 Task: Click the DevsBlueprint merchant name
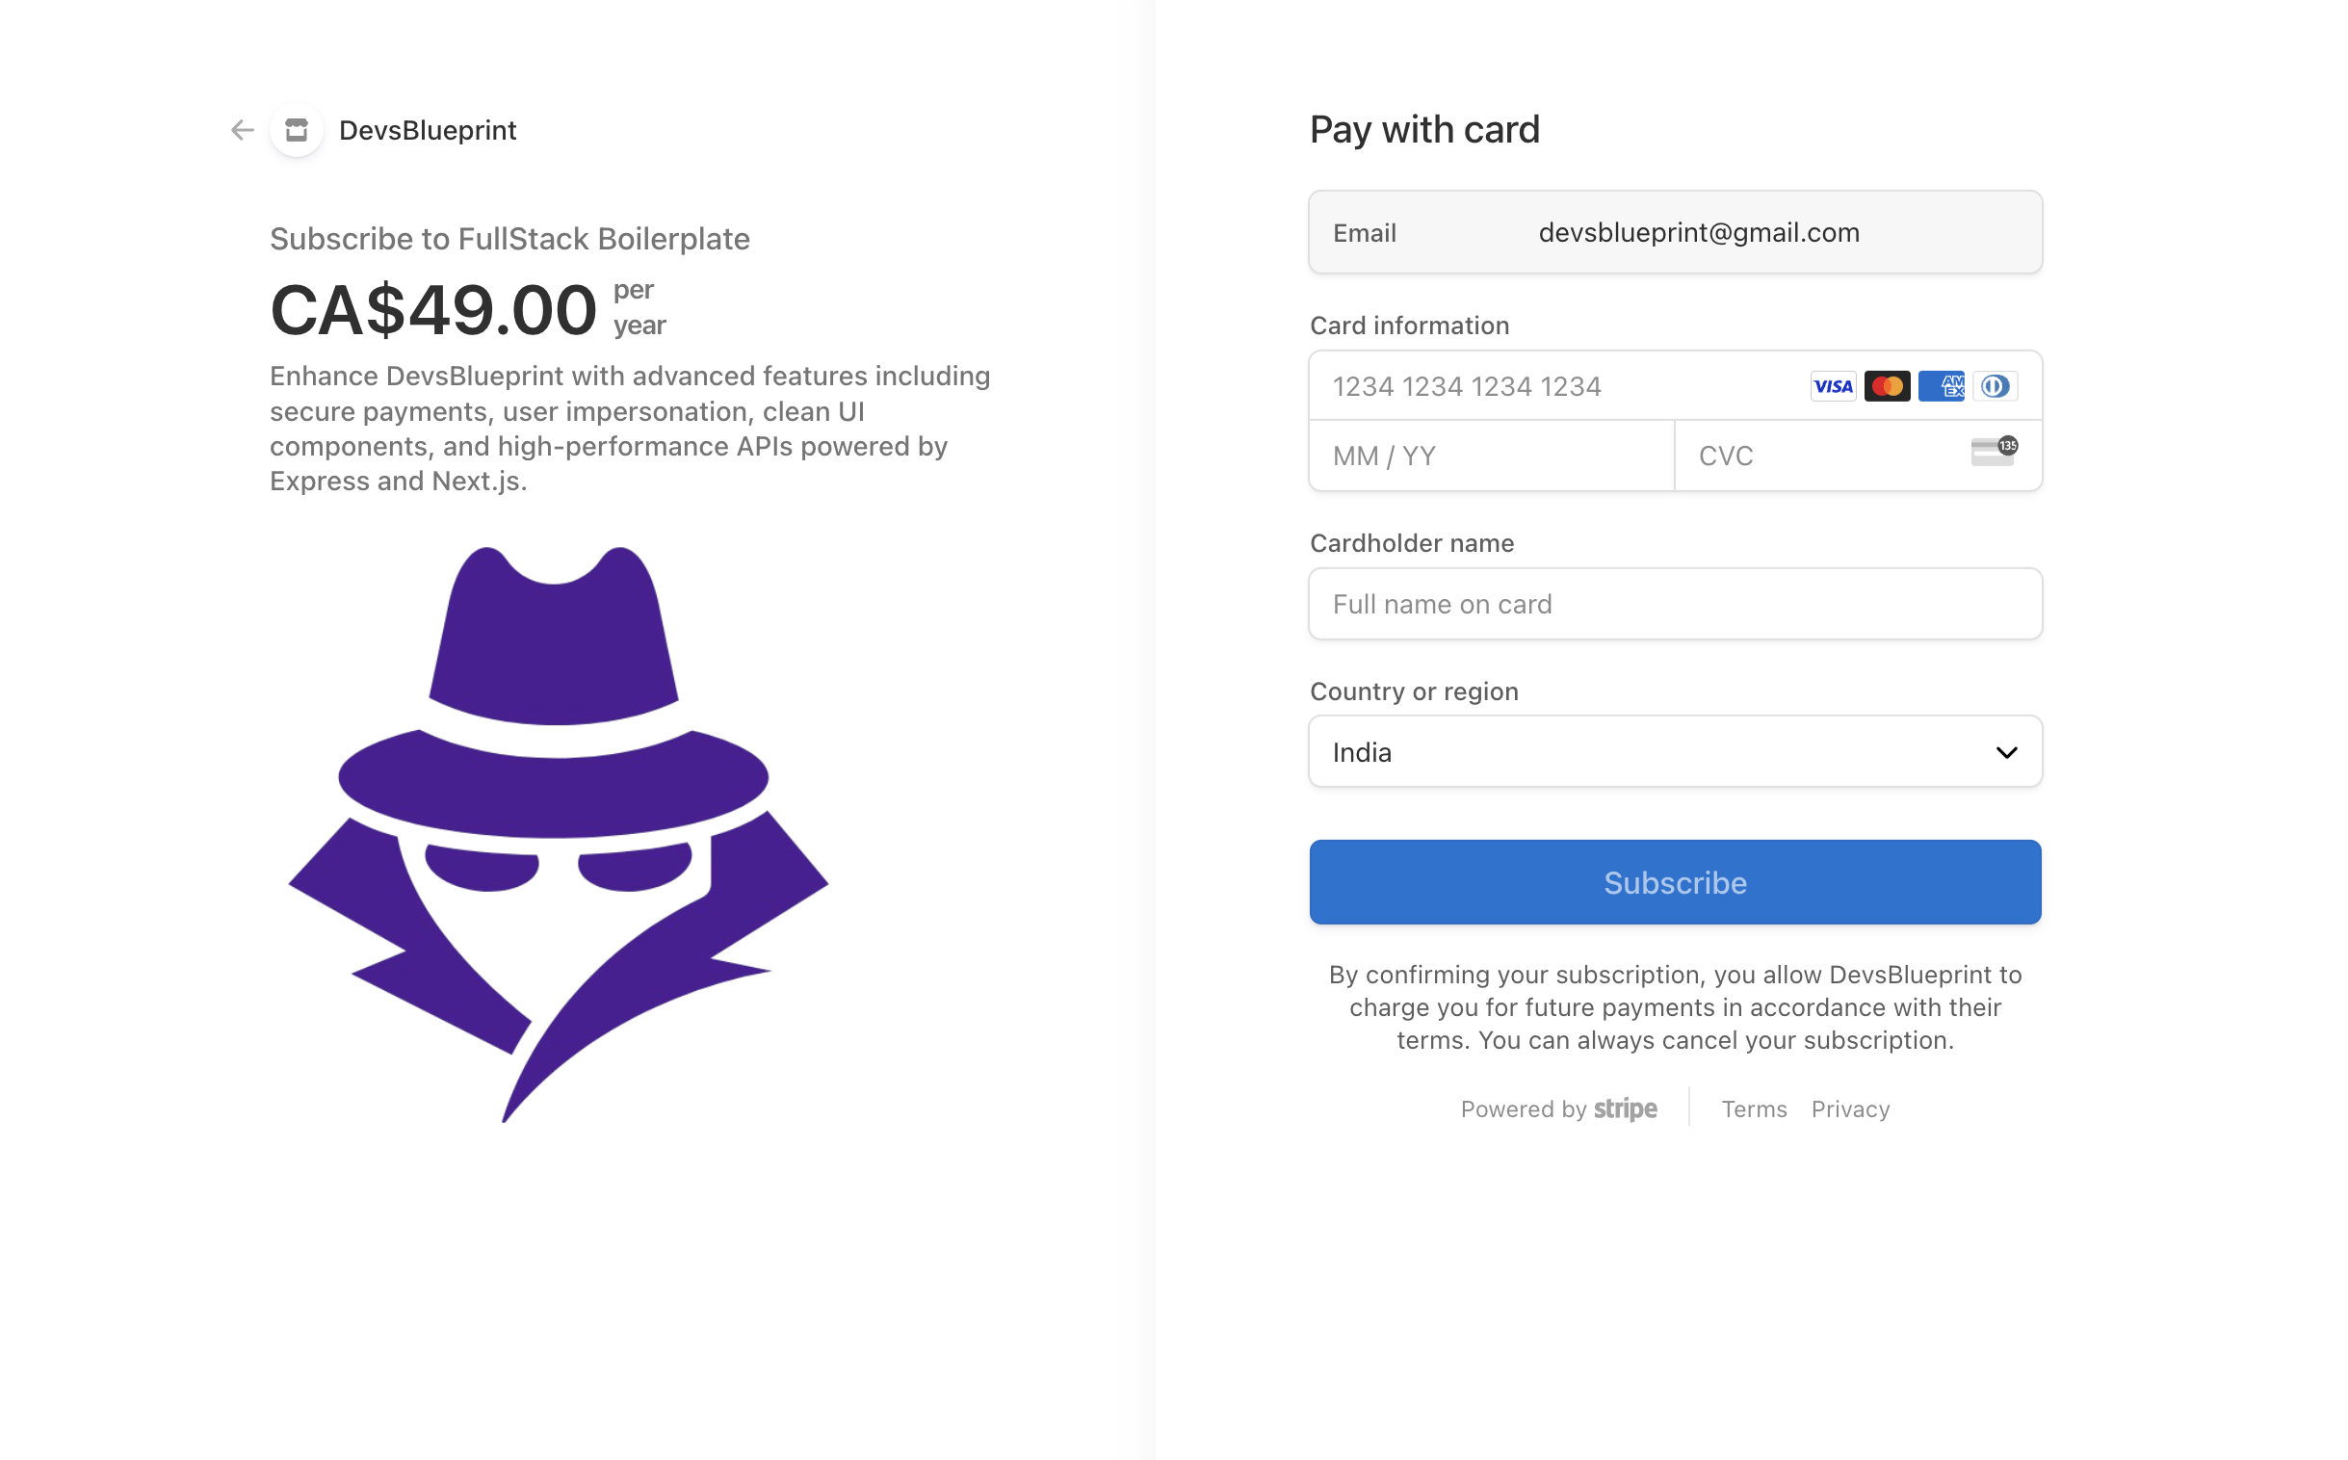[428, 130]
